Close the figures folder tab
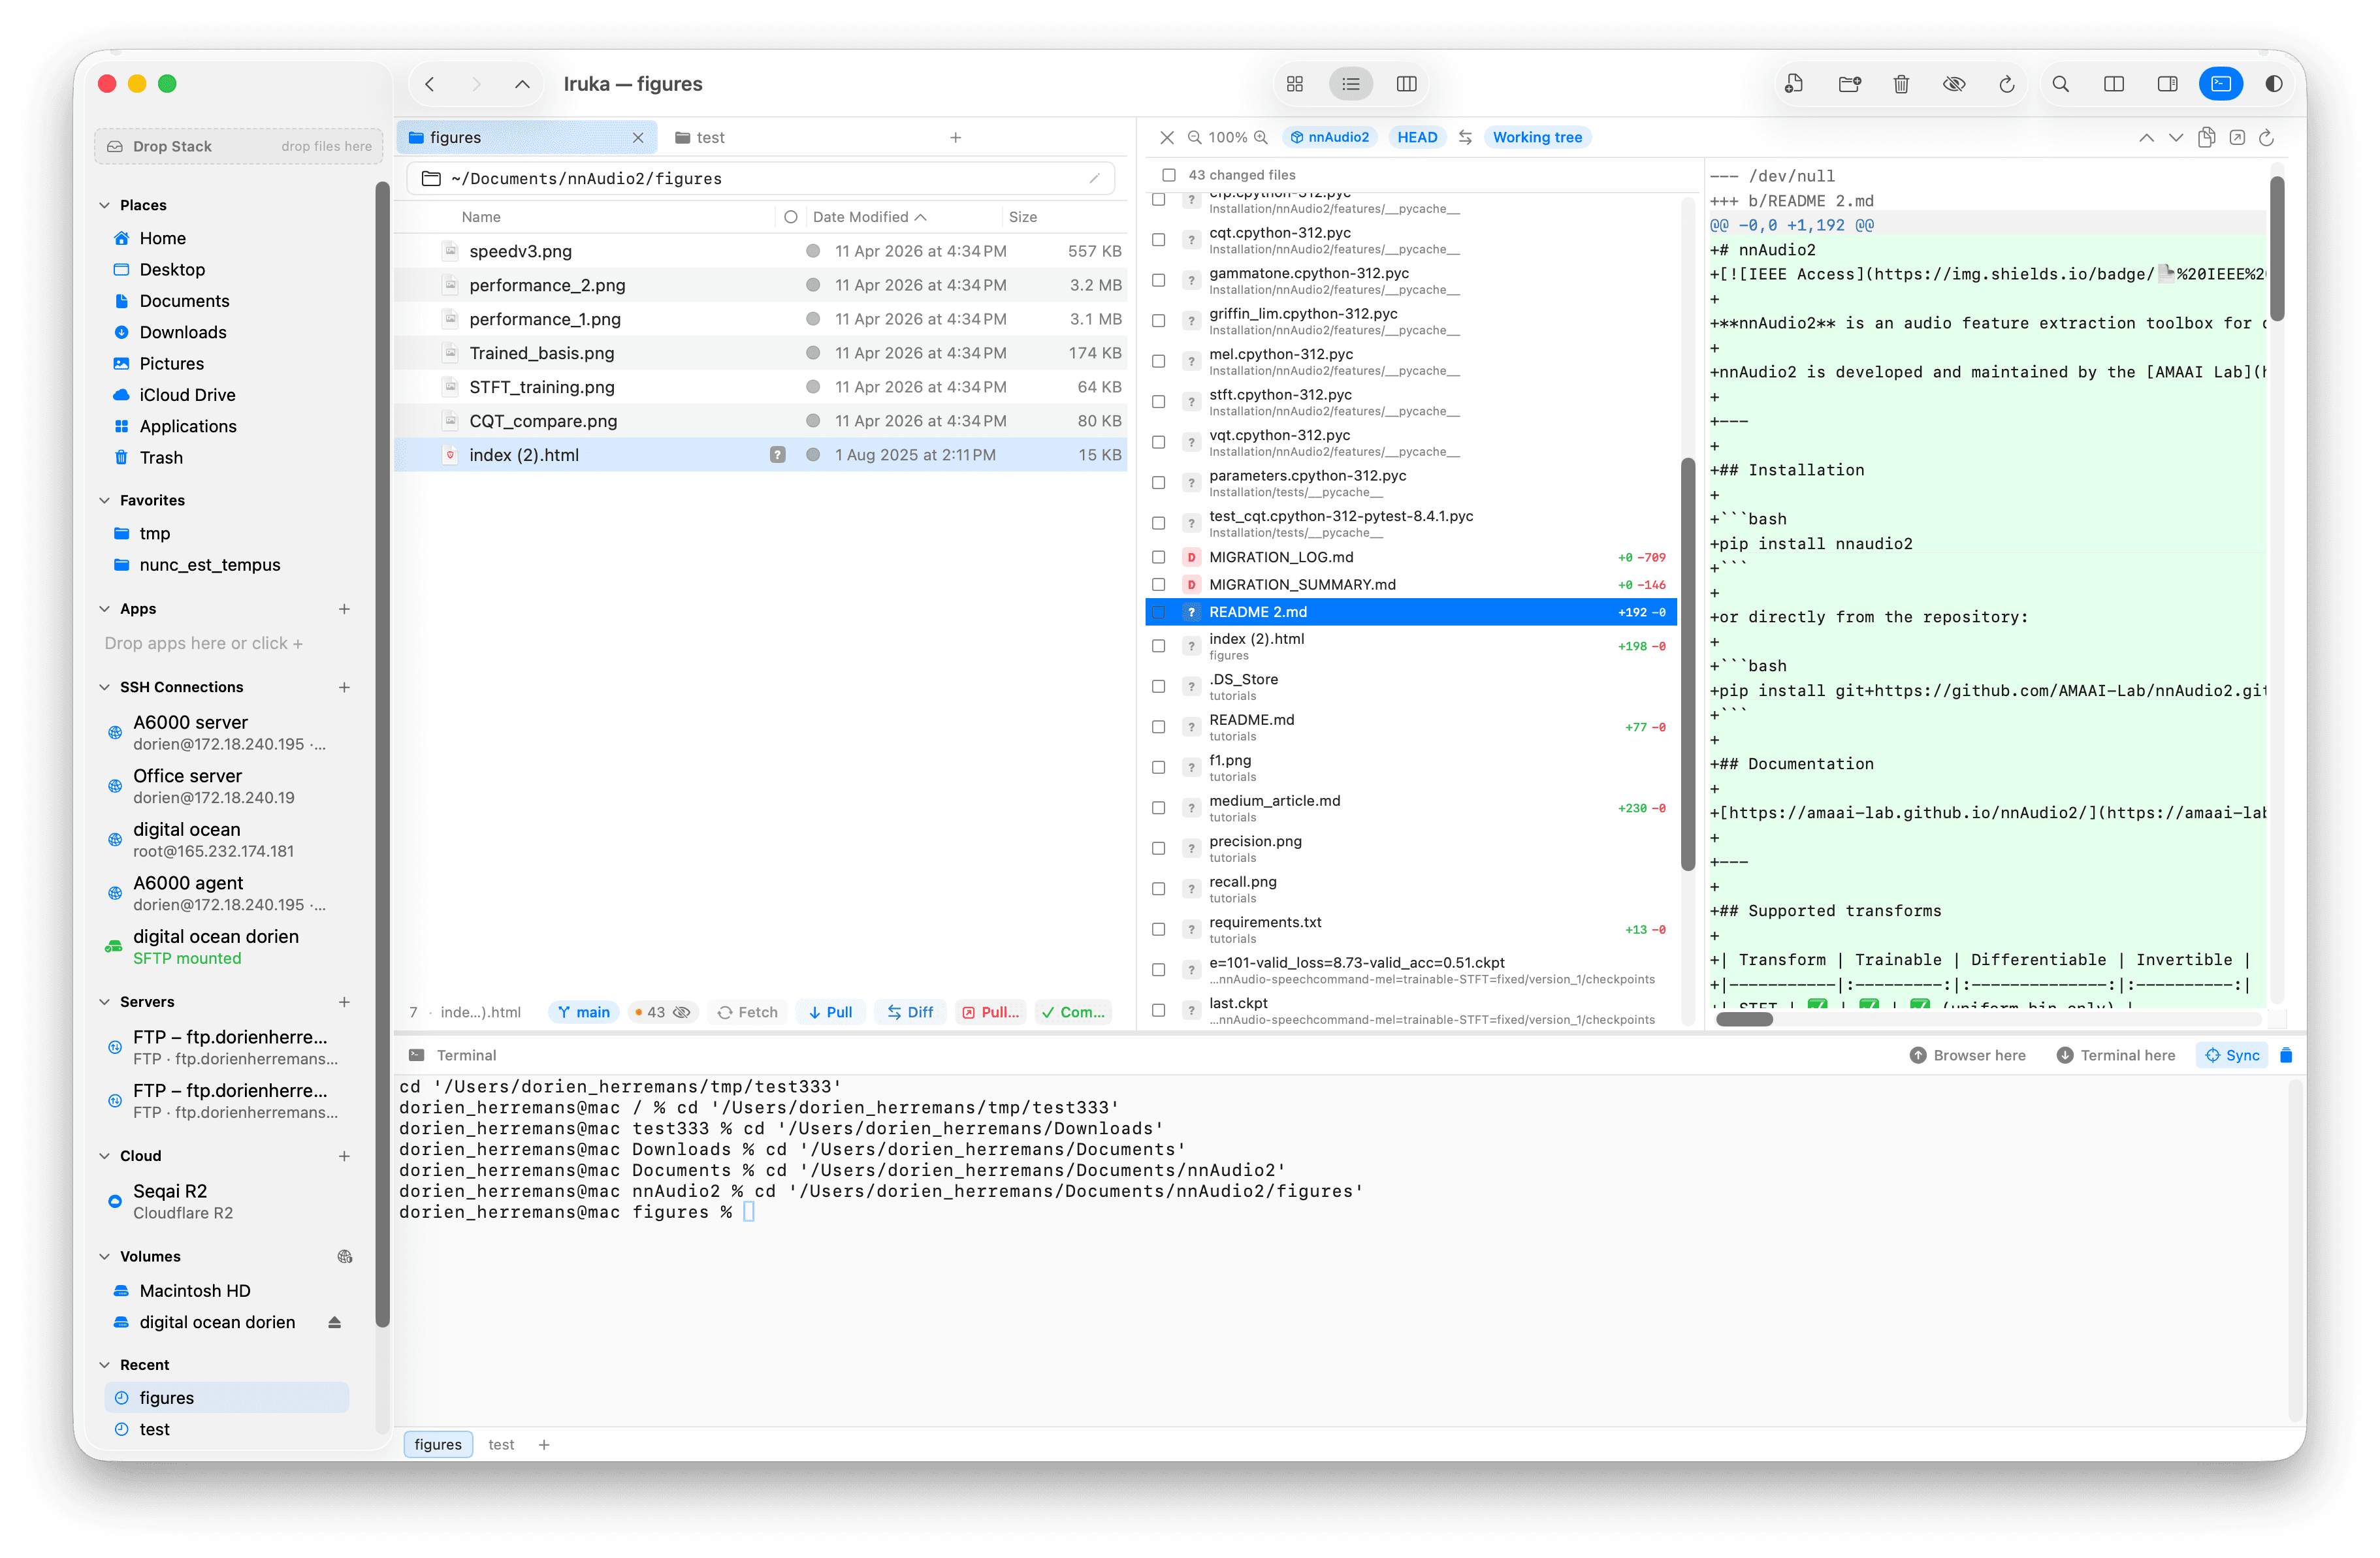 tap(638, 138)
